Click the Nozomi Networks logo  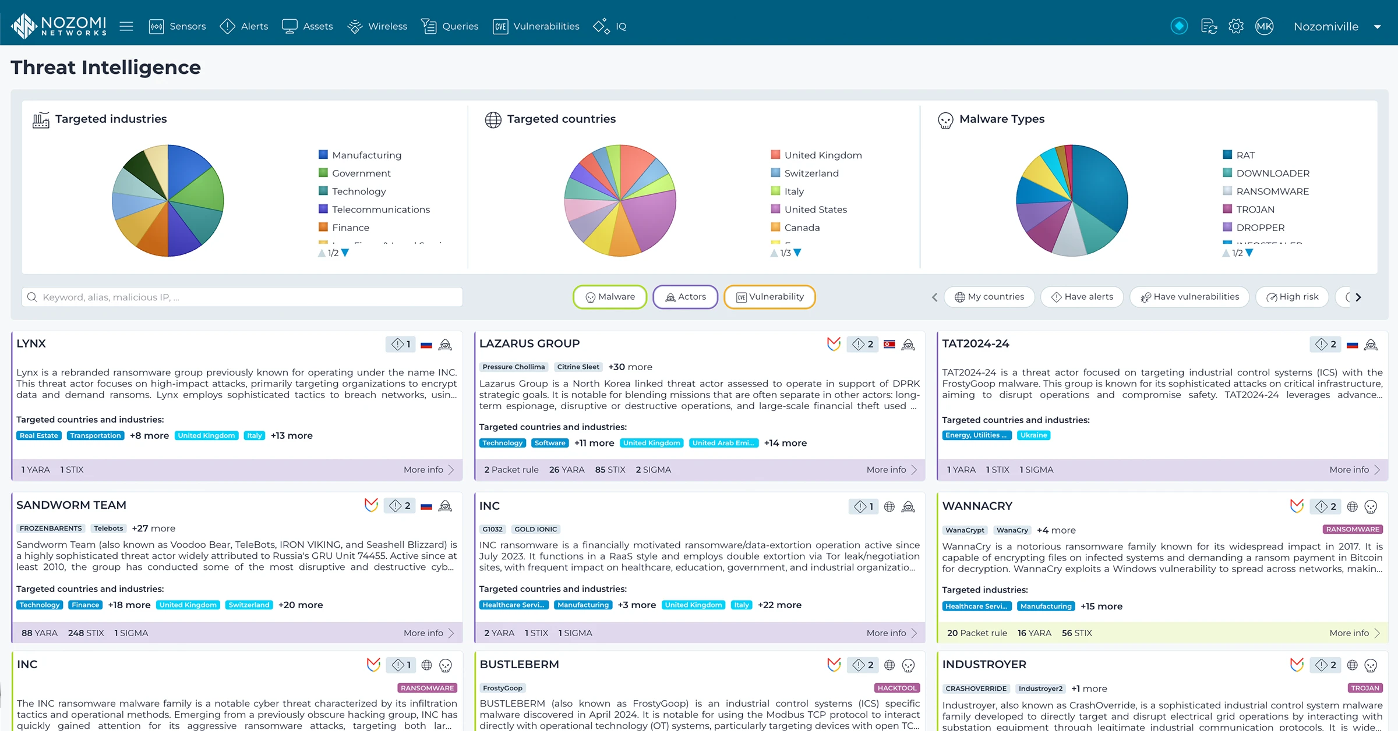point(59,26)
